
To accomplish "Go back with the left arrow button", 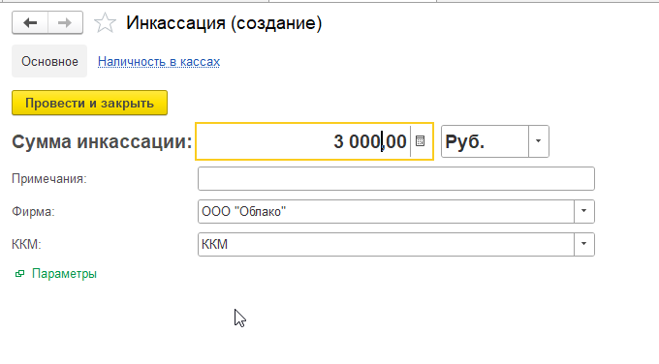I will coord(30,22).
